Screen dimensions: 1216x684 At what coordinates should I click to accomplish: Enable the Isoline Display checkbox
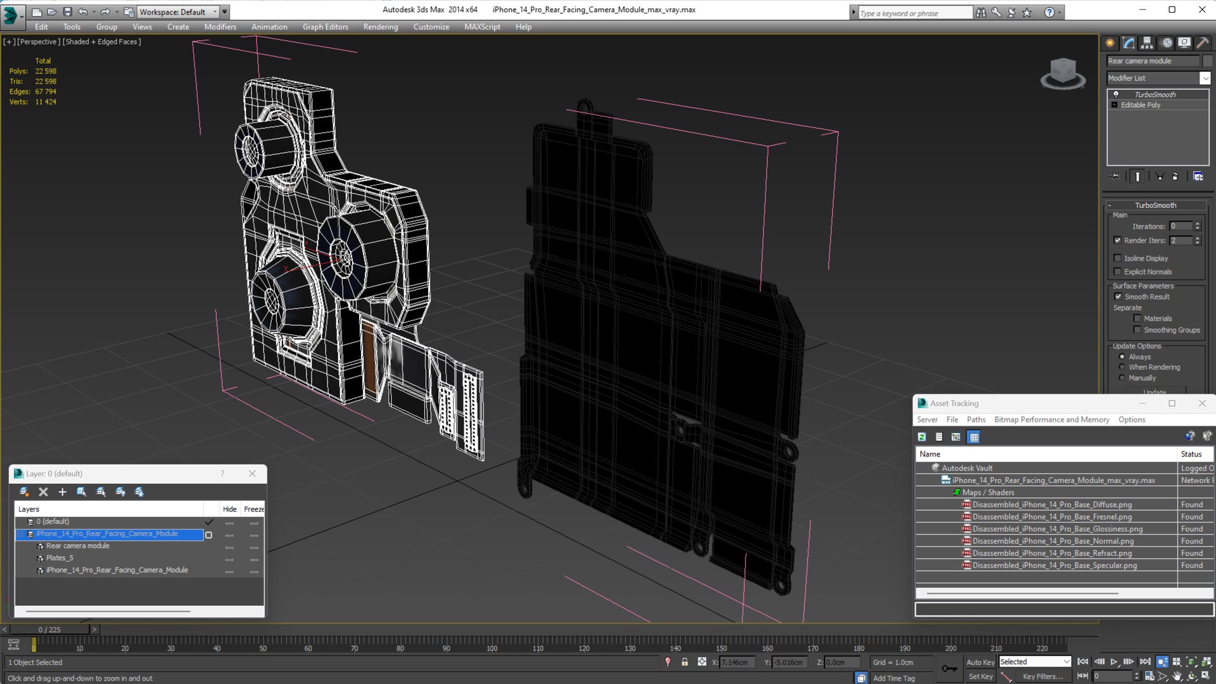1118,258
